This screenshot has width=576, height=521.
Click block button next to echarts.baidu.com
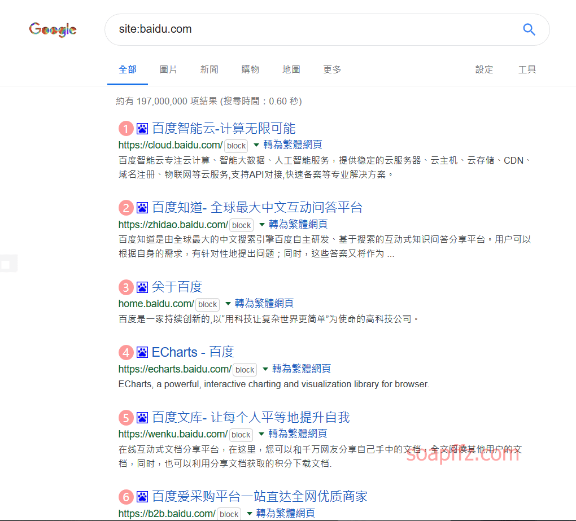pyautogui.click(x=245, y=370)
